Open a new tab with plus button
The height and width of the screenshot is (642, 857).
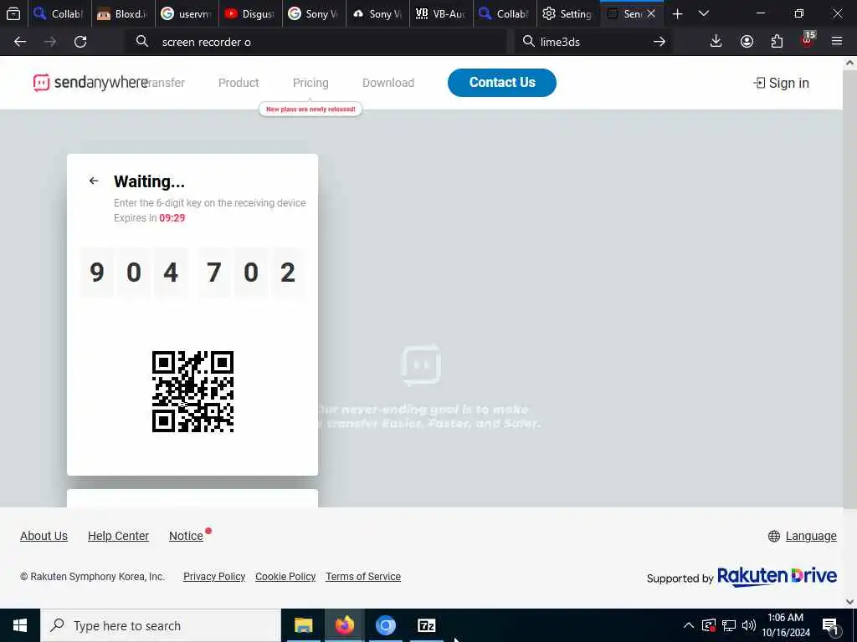coord(677,14)
